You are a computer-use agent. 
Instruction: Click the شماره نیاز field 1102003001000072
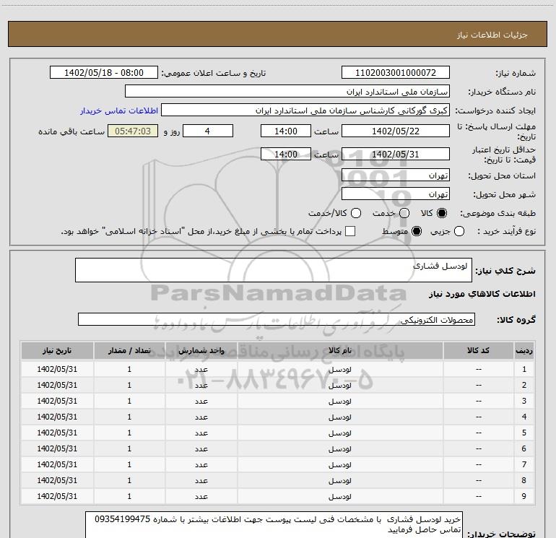coord(396,73)
